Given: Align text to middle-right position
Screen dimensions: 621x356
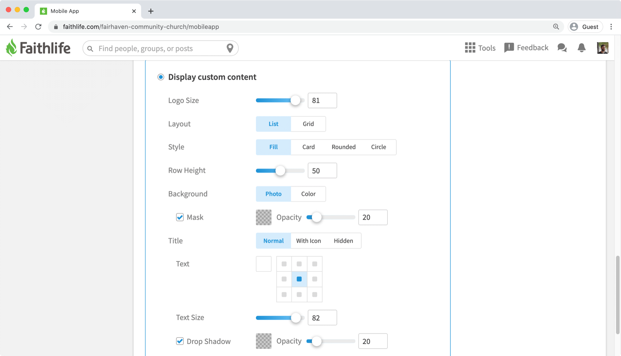Looking at the screenshot, I should tap(315, 279).
